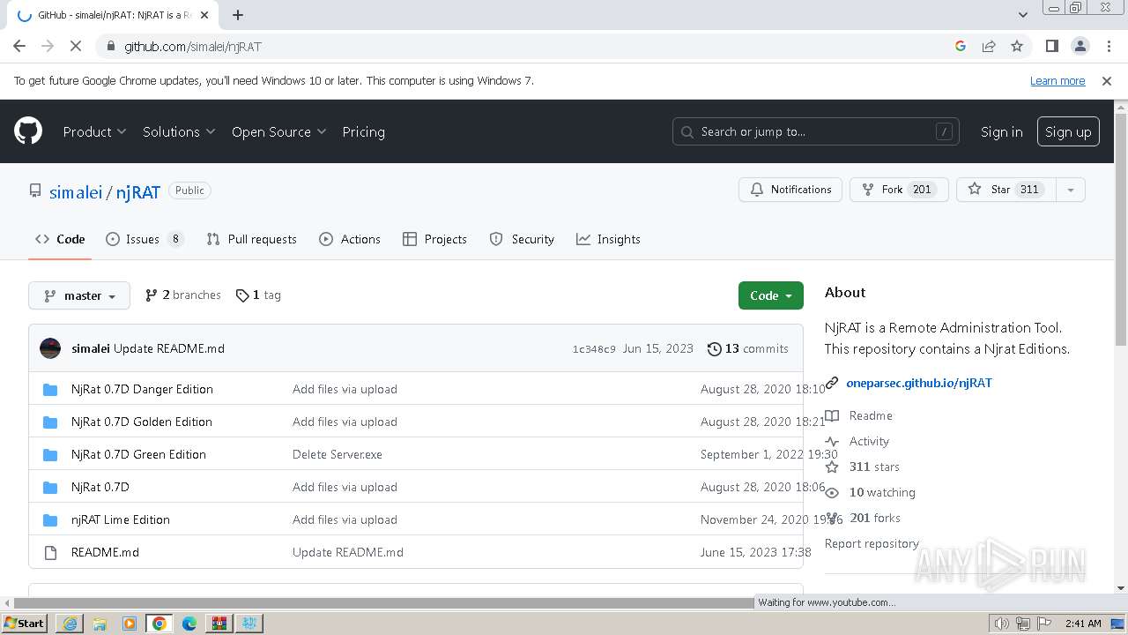This screenshot has height=635, width=1128.
Task: Open the NjRat 0.7D Danger Edition folder
Action: (142, 389)
